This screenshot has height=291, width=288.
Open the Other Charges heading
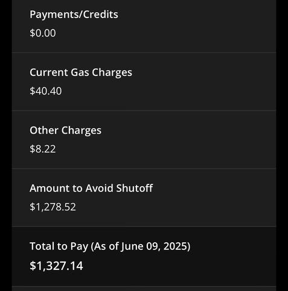coord(65,131)
